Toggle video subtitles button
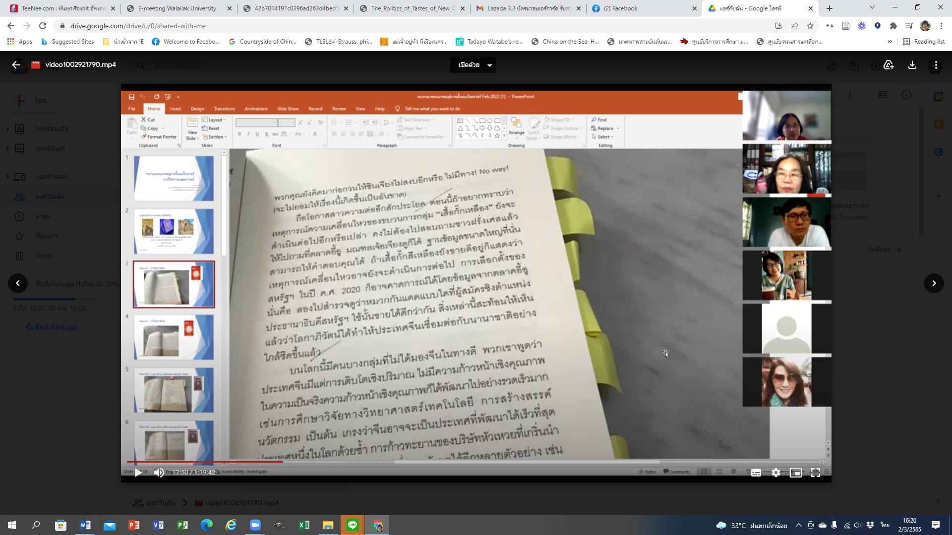The height and width of the screenshot is (535, 952). click(756, 473)
